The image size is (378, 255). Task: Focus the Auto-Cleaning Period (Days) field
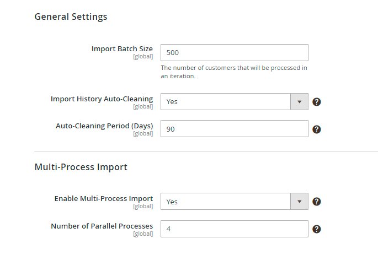pos(234,129)
